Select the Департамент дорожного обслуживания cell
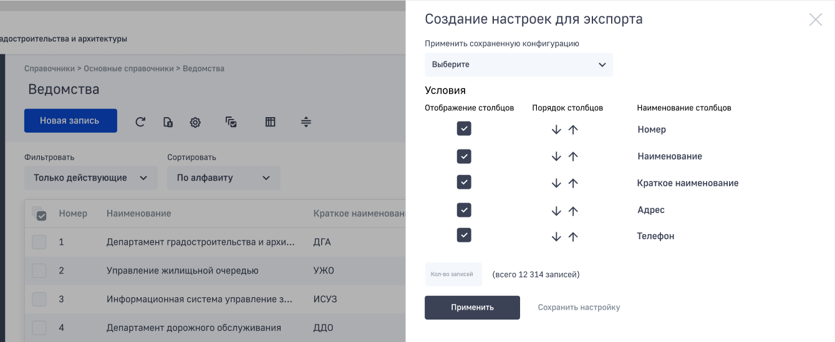The image size is (835, 342). pyautogui.click(x=194, y=328)
